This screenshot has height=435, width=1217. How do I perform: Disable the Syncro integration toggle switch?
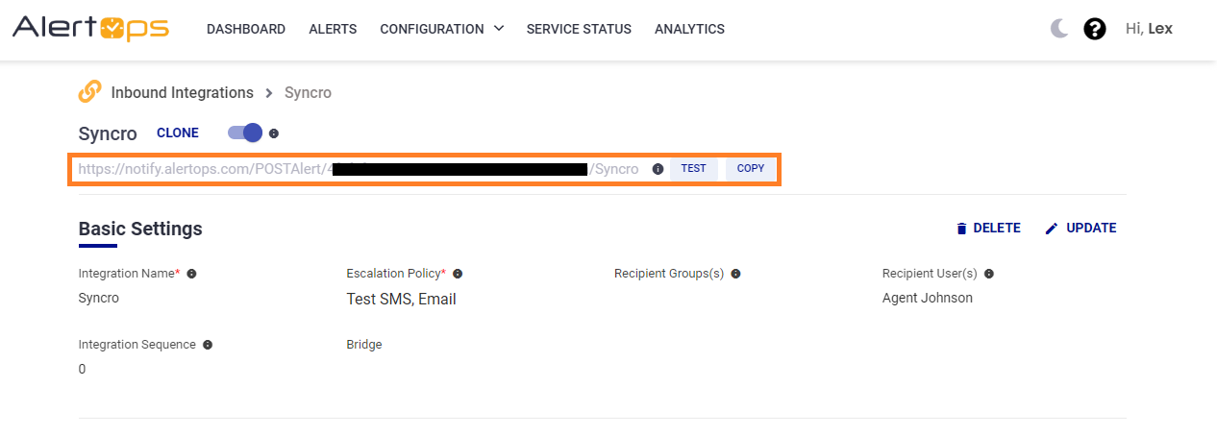(245, 133)
